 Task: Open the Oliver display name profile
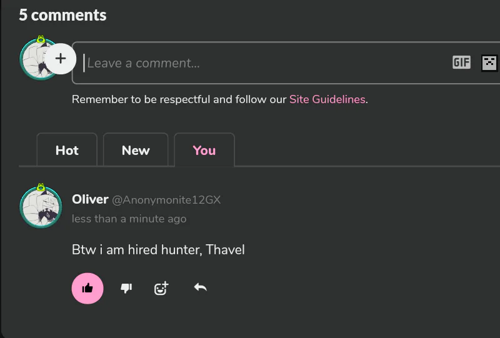click(x=90, y=200)
